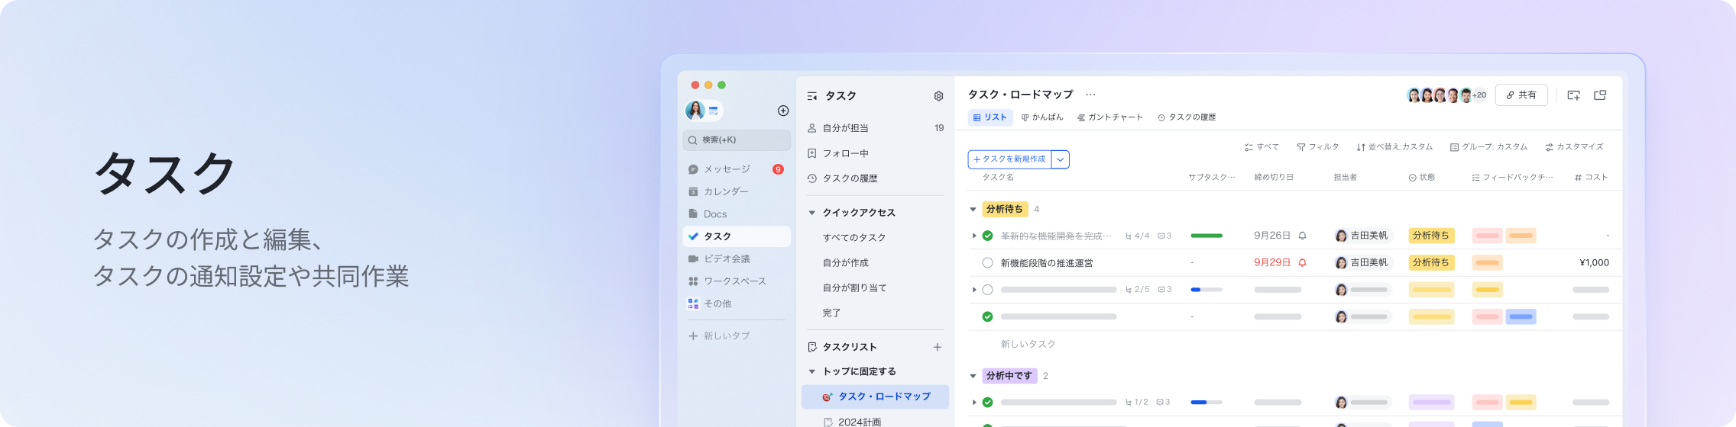Uncheck the completed 革新的な機能開発を完成 task
Image resolution: width=1736 pixels, height=427 pixels.
tap(987, 236)
